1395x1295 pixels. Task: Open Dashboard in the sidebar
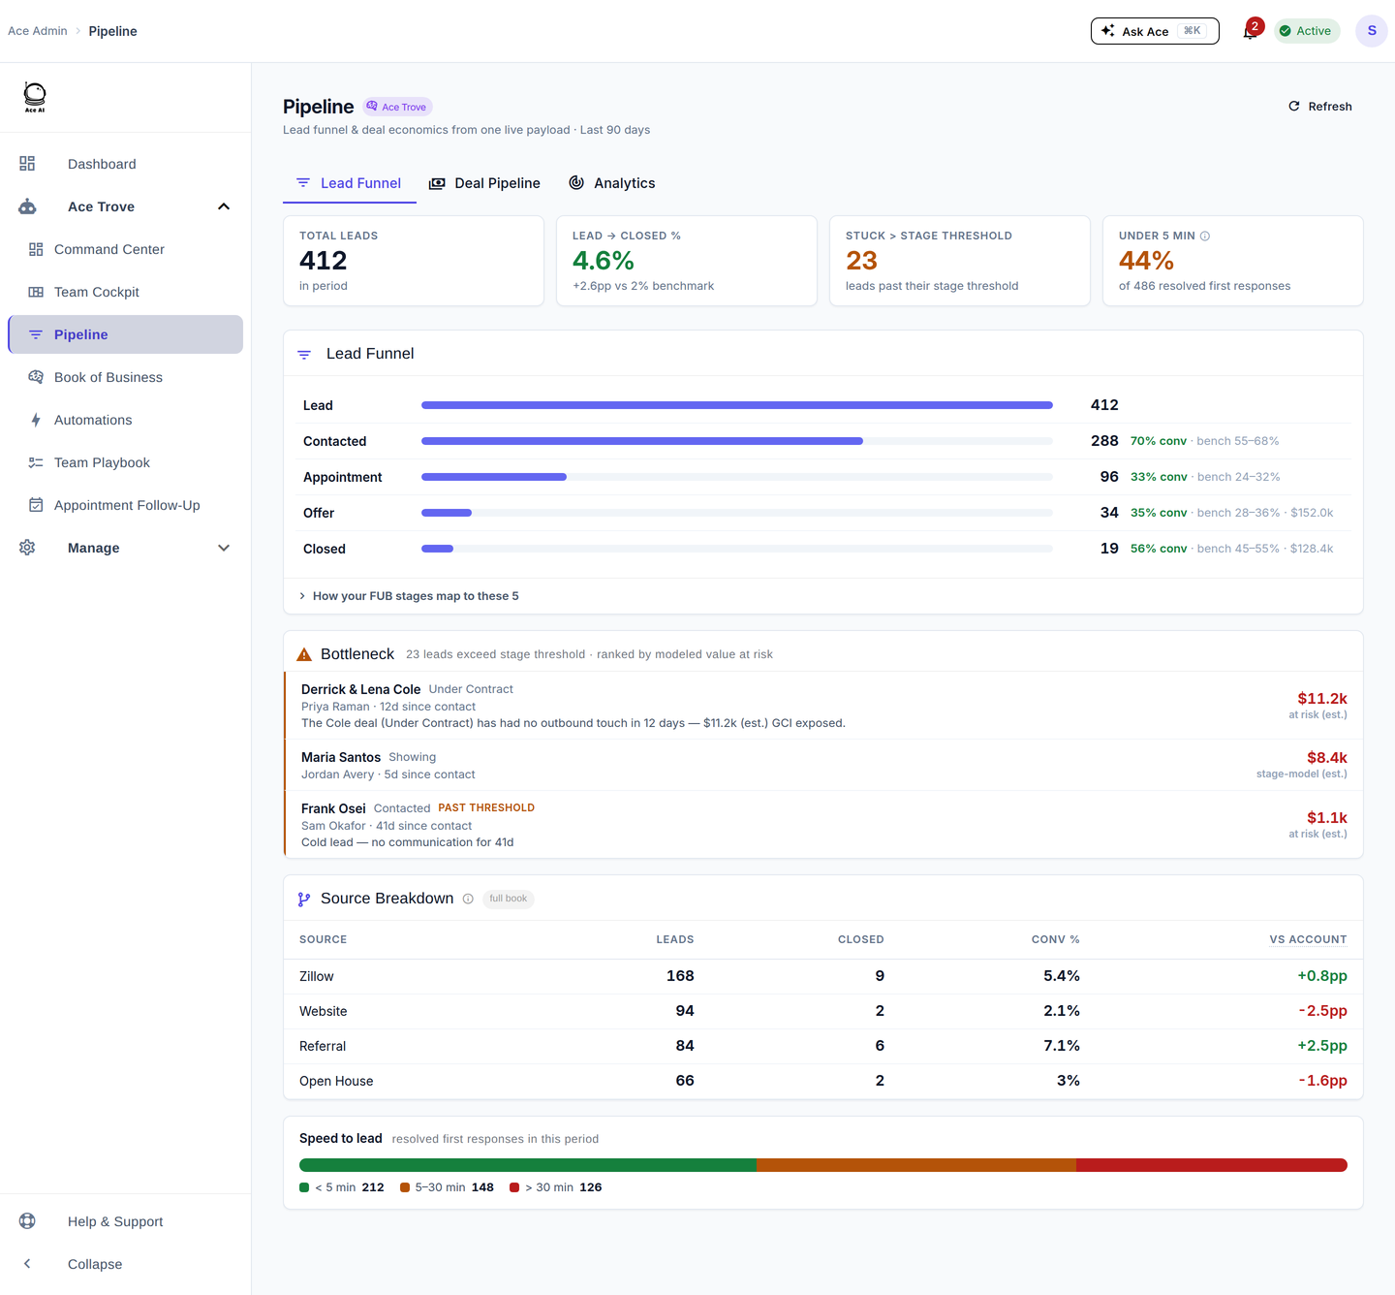click(126, 164)
